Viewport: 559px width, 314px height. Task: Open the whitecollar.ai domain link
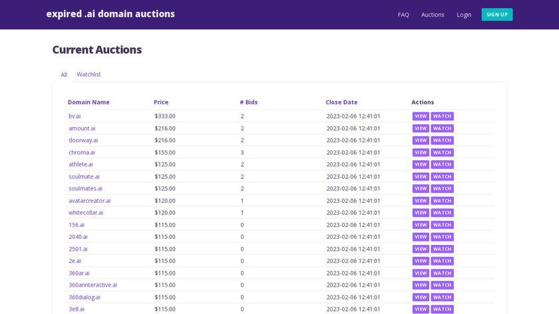86,213
